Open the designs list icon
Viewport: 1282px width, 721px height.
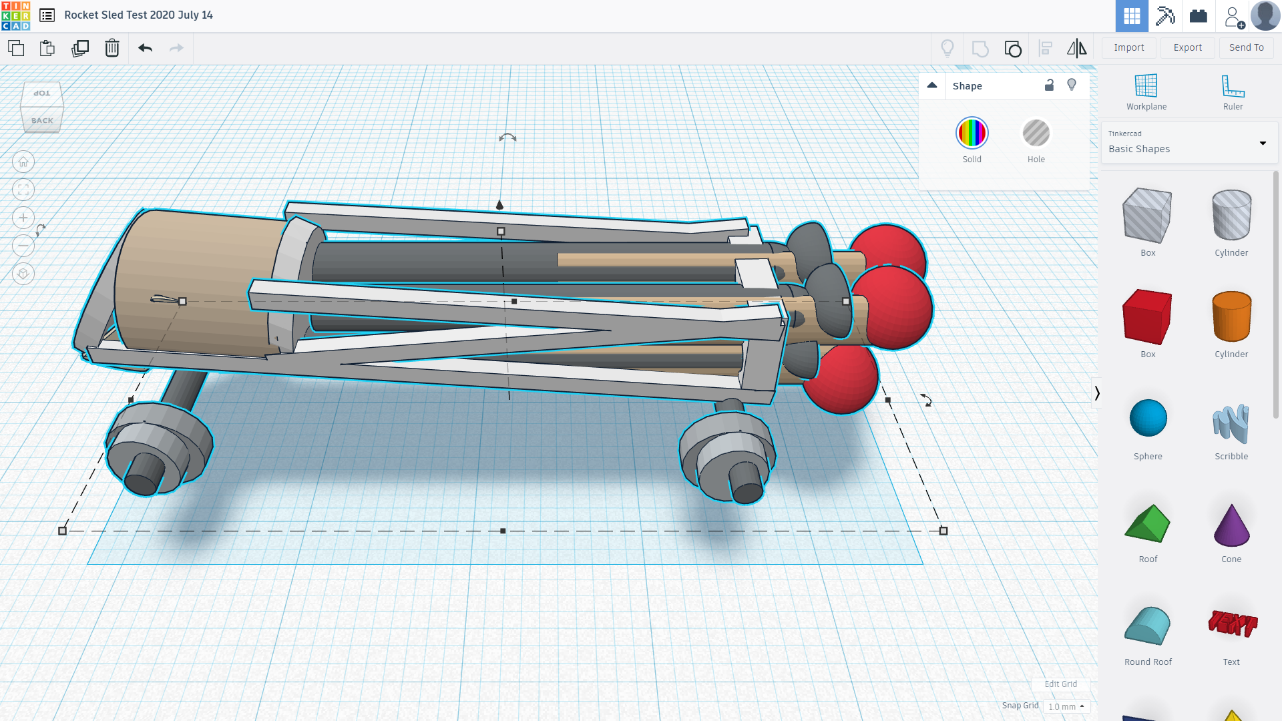click(x=47, y=15)
